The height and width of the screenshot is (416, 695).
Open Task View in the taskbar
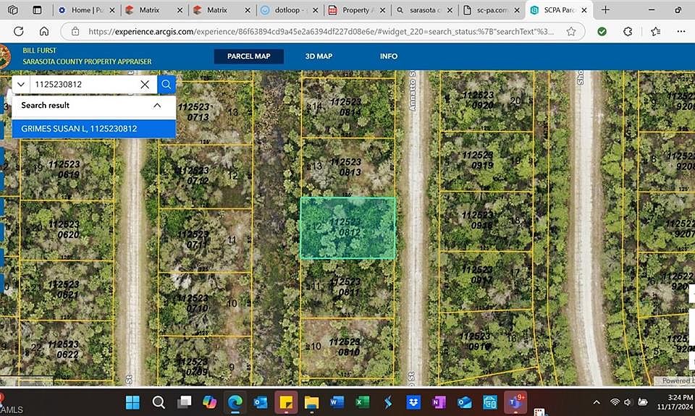(x=184, y=402)
